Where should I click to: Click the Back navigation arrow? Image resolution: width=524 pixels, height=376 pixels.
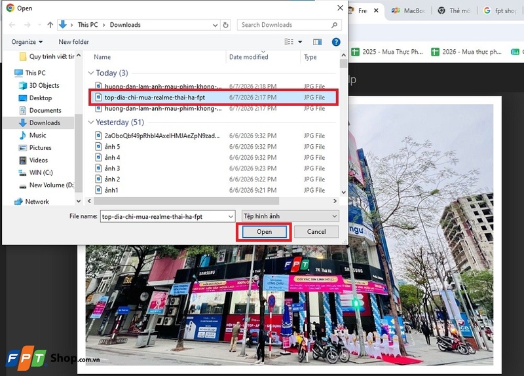click(x=12, y=25)
